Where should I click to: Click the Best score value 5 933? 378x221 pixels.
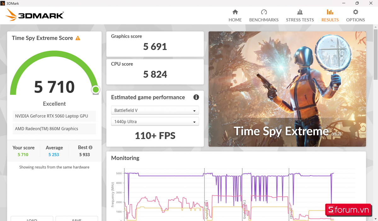tap(84, 155)
